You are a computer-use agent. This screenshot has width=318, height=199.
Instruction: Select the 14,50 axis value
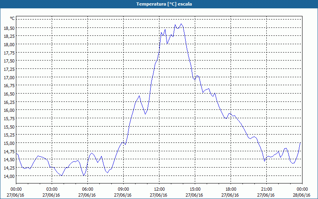pyautogui.click(x=9, y=160)
